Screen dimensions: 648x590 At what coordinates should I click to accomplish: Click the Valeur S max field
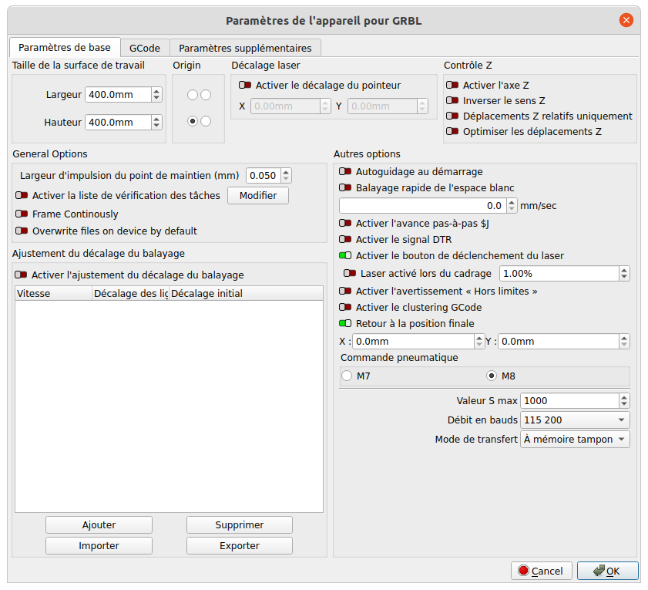pyautogui.click(x=569, y=400)
